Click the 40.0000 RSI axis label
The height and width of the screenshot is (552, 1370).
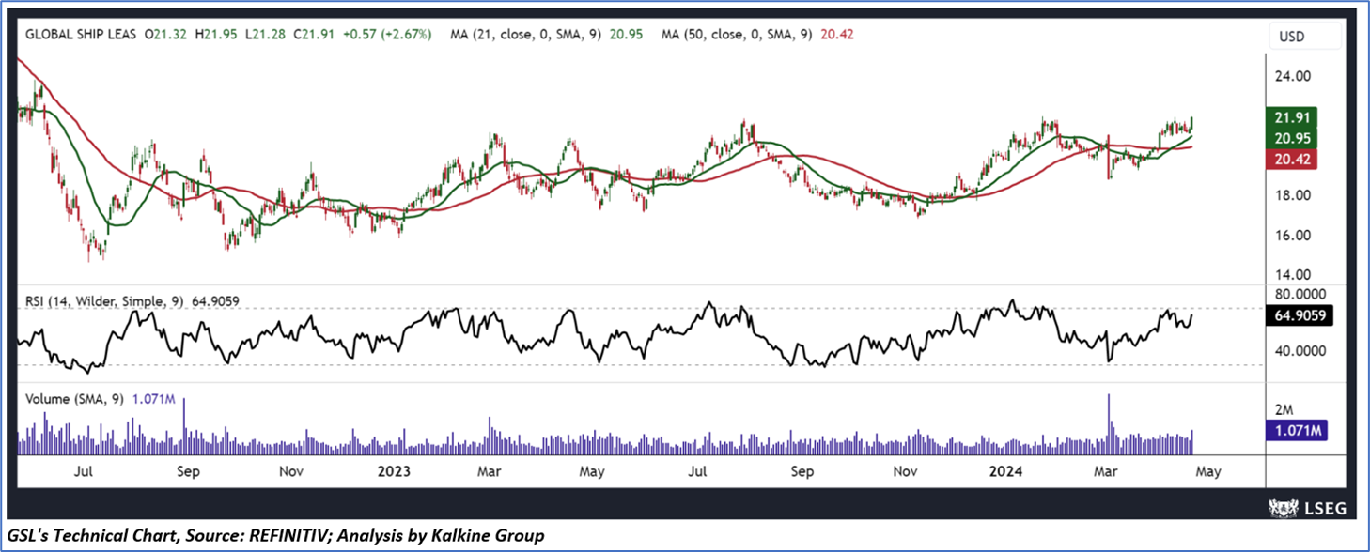coord(1300,350)
